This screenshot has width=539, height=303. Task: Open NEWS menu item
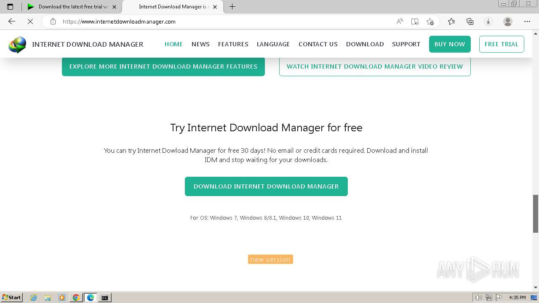tap(200, 44)
